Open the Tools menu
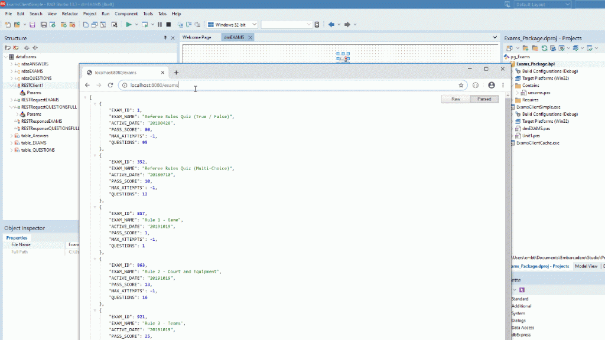The width and height of the screenshot is (605, 340). tap(148, 14)
